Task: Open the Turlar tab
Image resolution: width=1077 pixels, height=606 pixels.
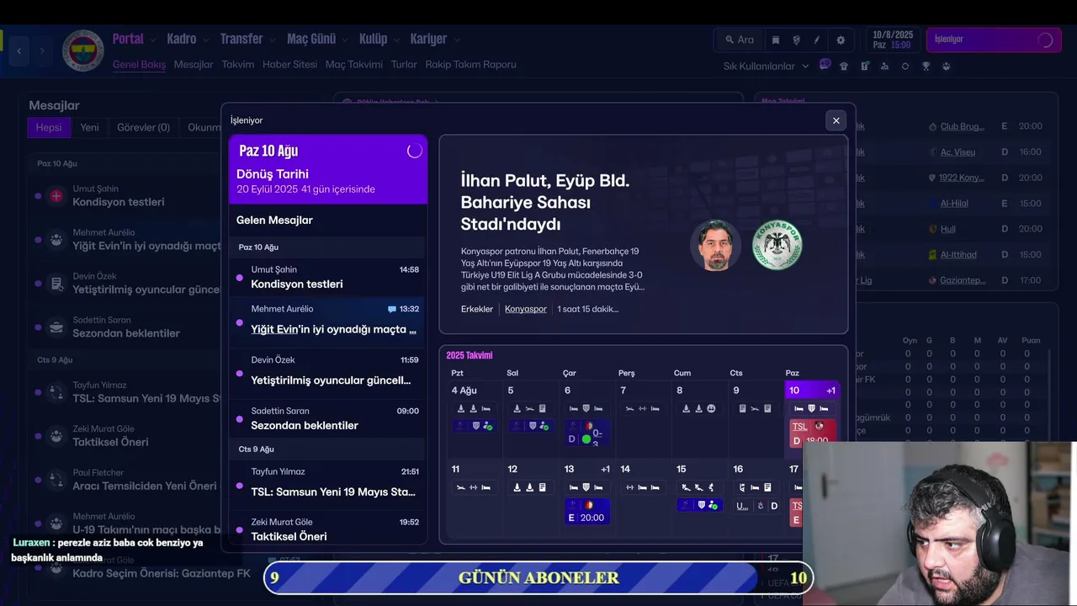Action: pos(404,64)
